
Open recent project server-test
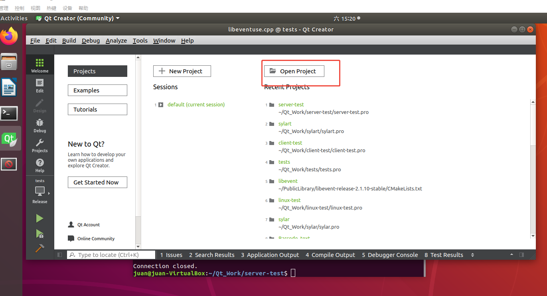tap(291, 105)
